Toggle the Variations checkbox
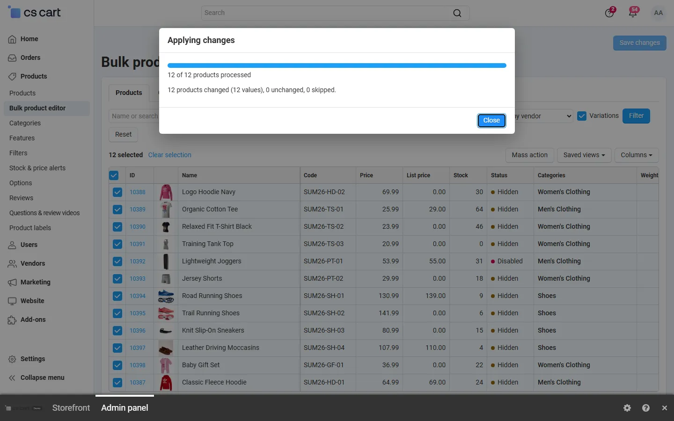The width and height of the screenshot is (674, 421). [582, 116]
